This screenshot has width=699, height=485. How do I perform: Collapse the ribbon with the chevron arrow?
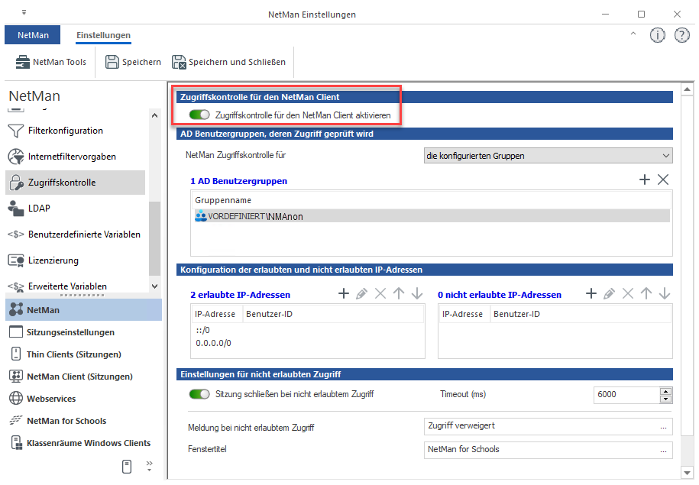click(x=633, y=35)
